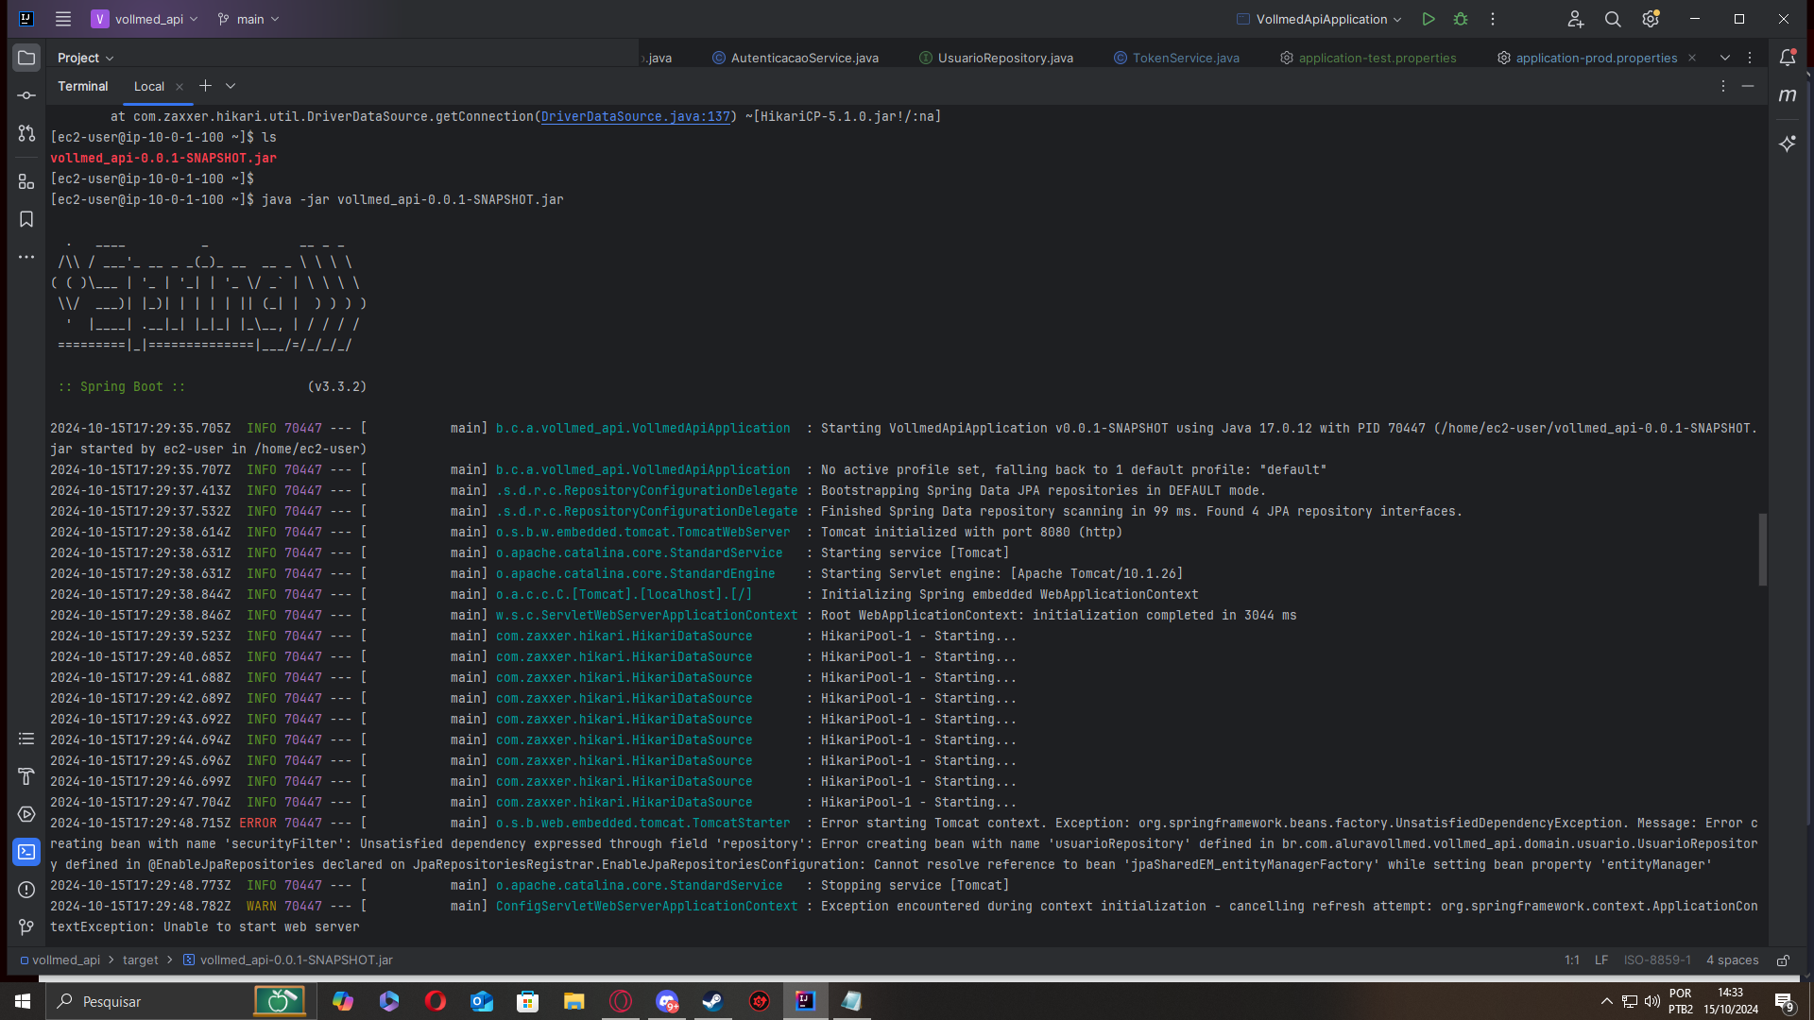Switch to application-test.properties tab
This screenshot has height=1020, width=1814.
[x=1368, y=58]
